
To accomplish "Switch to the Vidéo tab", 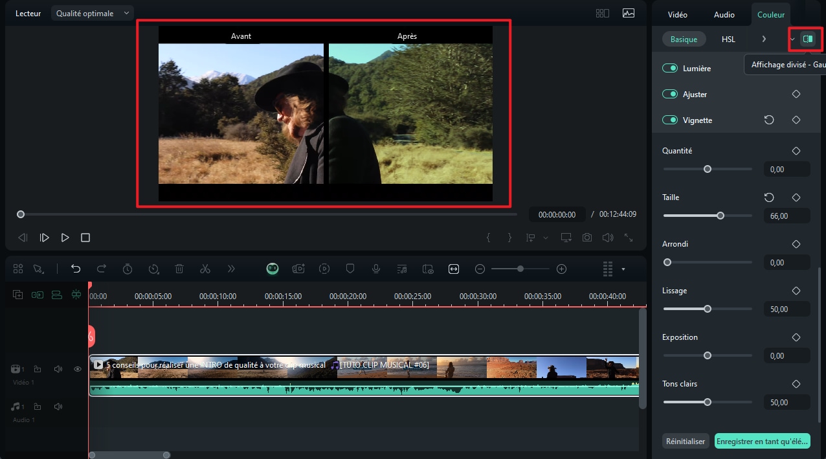I will pyautogui.click(x=677, y=14).
